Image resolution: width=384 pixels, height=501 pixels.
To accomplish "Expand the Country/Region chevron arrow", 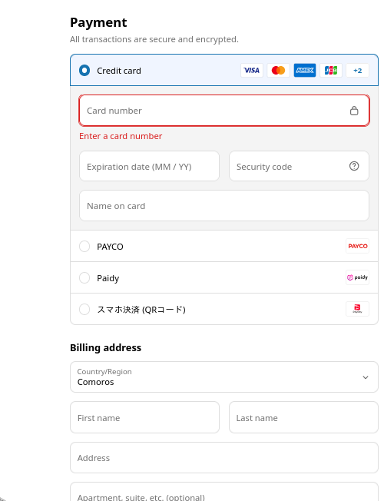I will (x=366, y=377).
